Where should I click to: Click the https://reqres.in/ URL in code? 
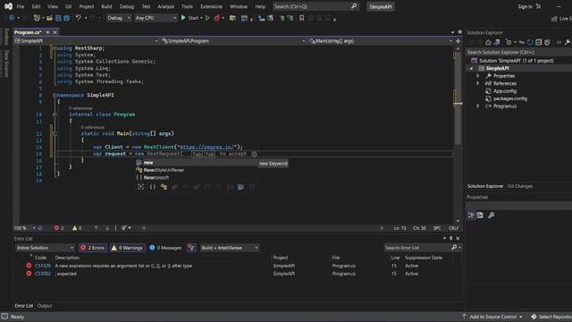(x=206, y=147)
